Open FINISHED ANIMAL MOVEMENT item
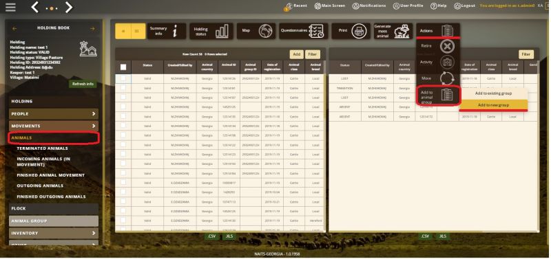 [x=50, y=175]
